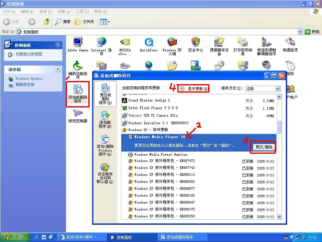The image size is (322, 242).
Task: Open the 收藏 menu
Action: (x=64, y=12)
